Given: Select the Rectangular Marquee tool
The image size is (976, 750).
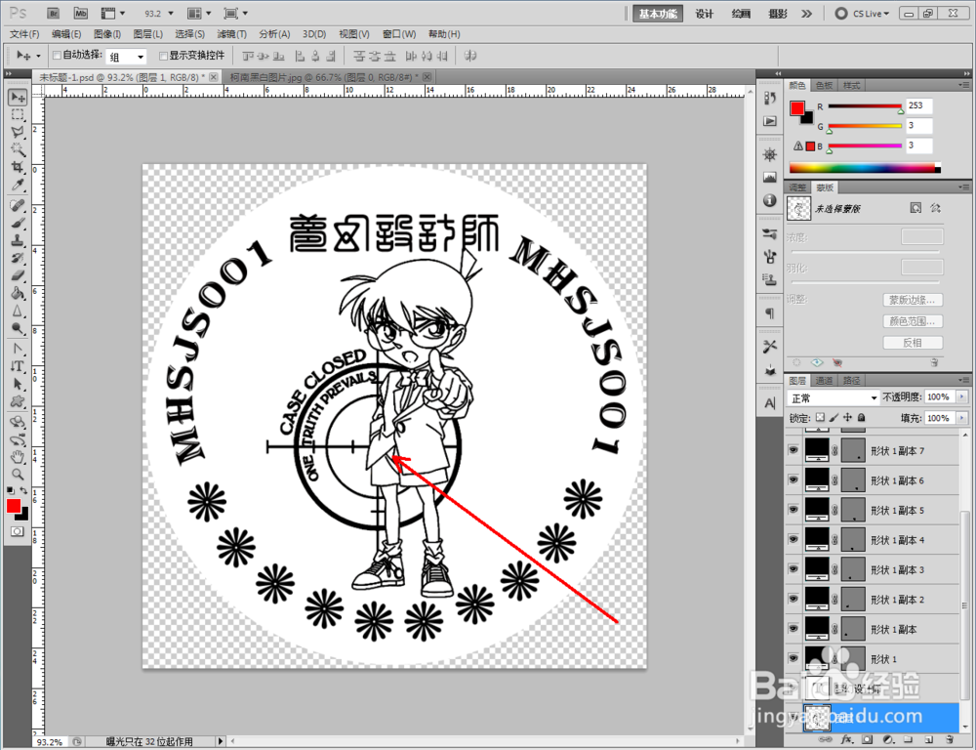Looking at the screenshot, I should point(18,114).
